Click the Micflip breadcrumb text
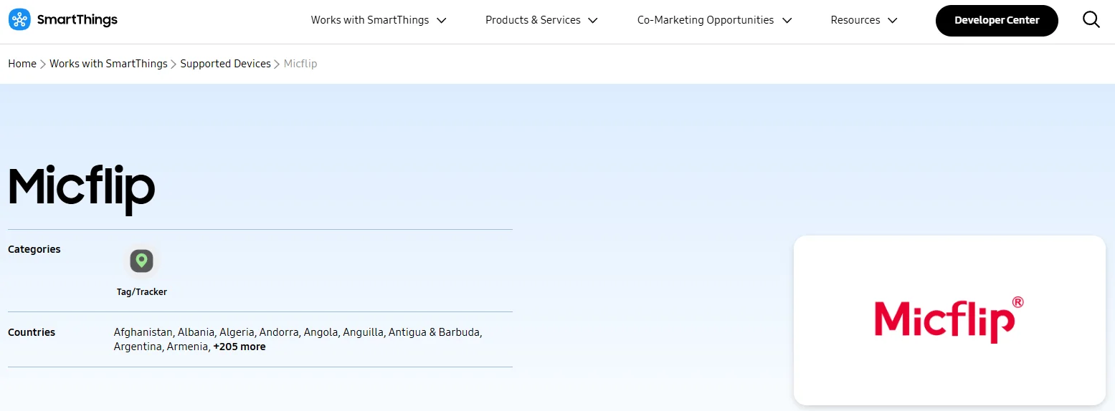The height and width of the screenshot is (411, 1115). (x=300, y=64)
